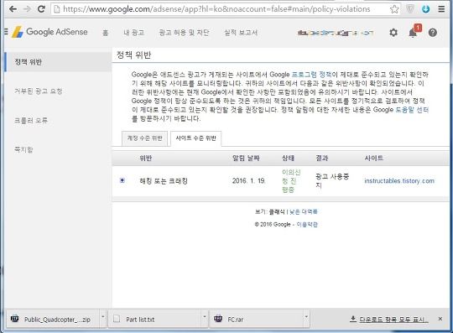Viewport: 453px width, 333px height.
Task: Select 정책 위반 in sidebar
Action: click(58, 62)
